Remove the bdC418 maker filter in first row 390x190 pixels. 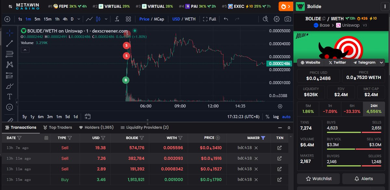tap(256, 148)
